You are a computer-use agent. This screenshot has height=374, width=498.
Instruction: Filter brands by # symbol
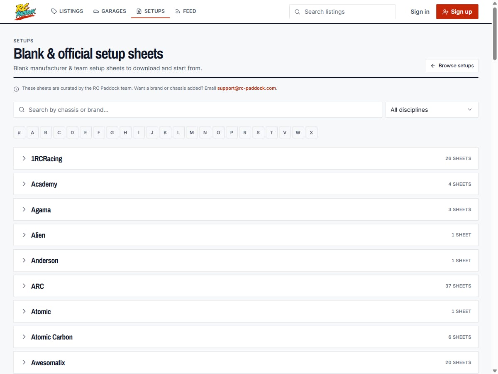[x=19, y=133]
